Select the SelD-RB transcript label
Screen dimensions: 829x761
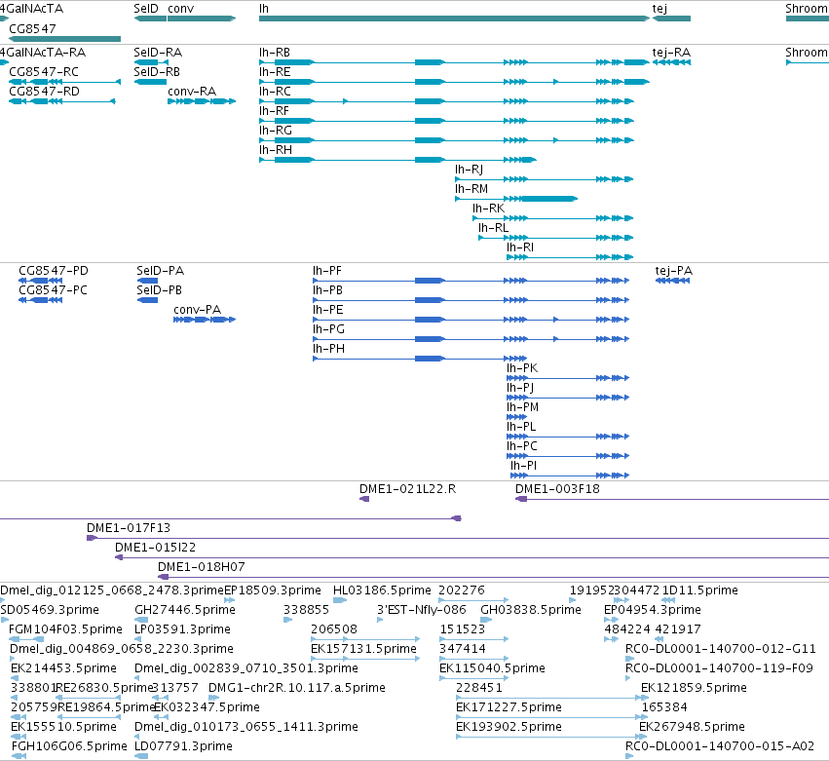click(x=157, y=72)
